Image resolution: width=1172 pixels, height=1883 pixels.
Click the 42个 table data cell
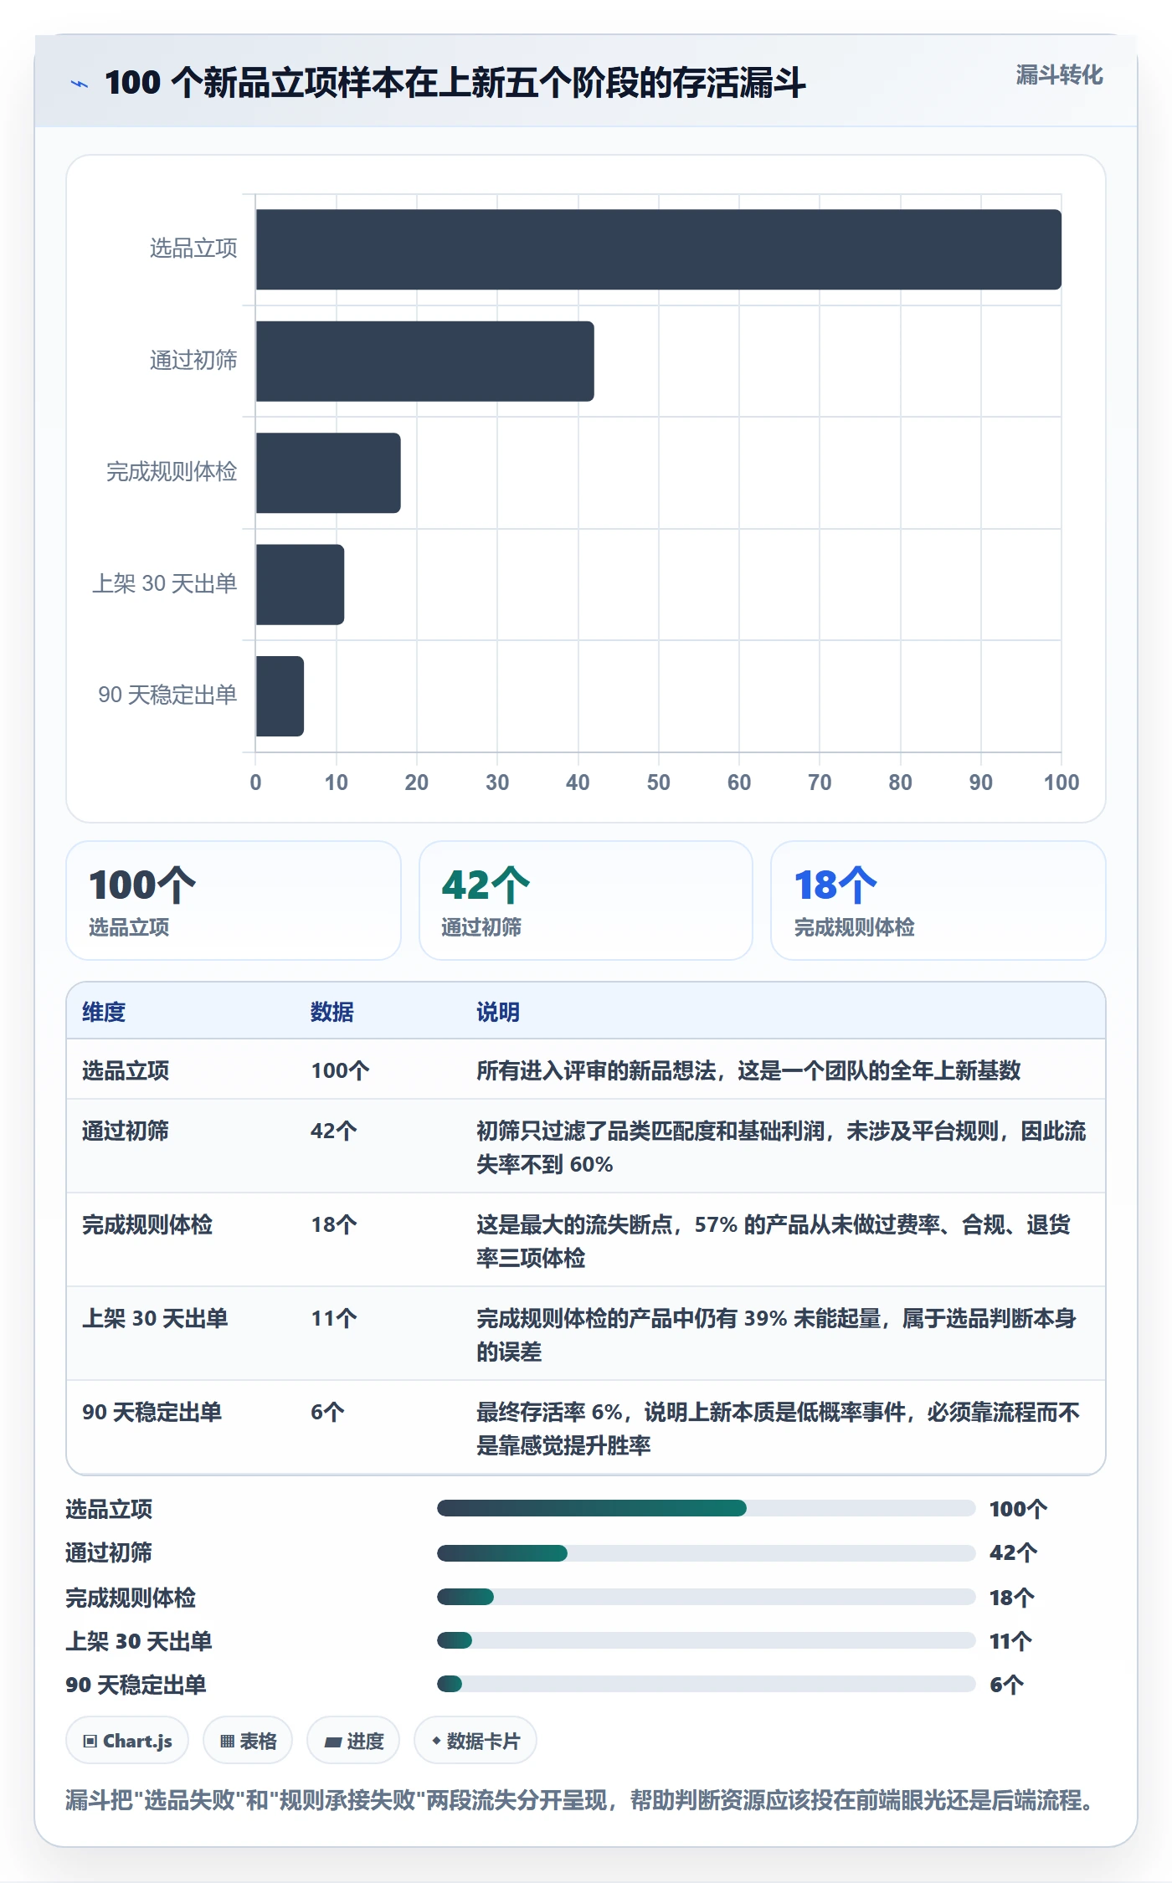[x=334, y=1131]
